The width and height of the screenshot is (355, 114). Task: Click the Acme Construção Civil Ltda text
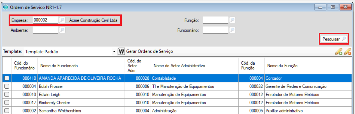[x=93, y=20]
